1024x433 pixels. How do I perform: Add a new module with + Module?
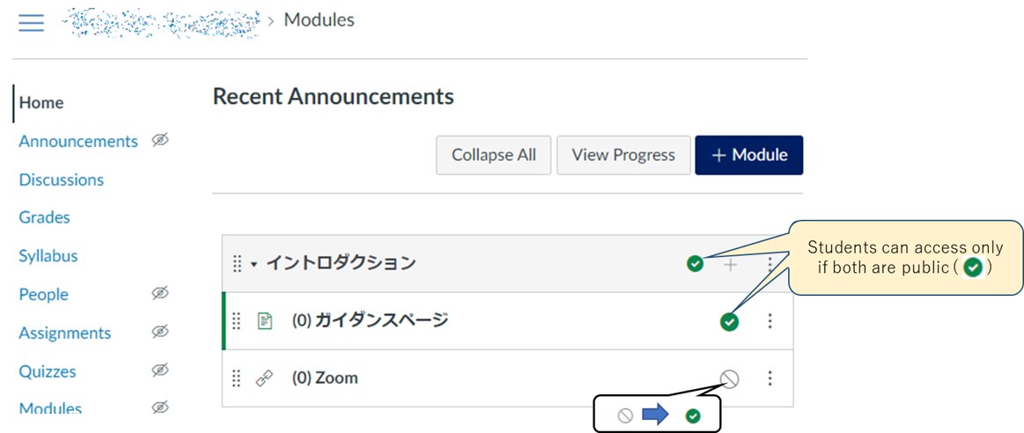coord(748,155)
